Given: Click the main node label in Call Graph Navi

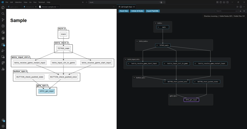Looking at the screenshot, I should pos(164,27).
